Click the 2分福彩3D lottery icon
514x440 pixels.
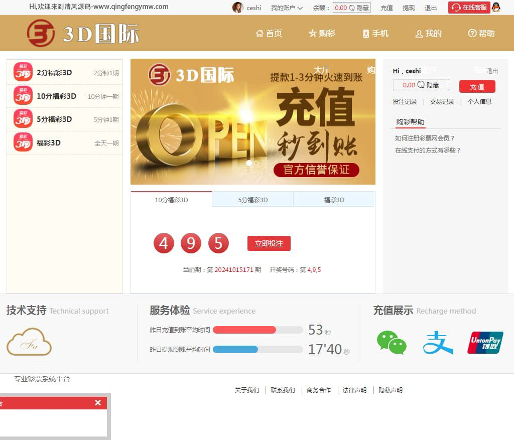click(23, 72)
